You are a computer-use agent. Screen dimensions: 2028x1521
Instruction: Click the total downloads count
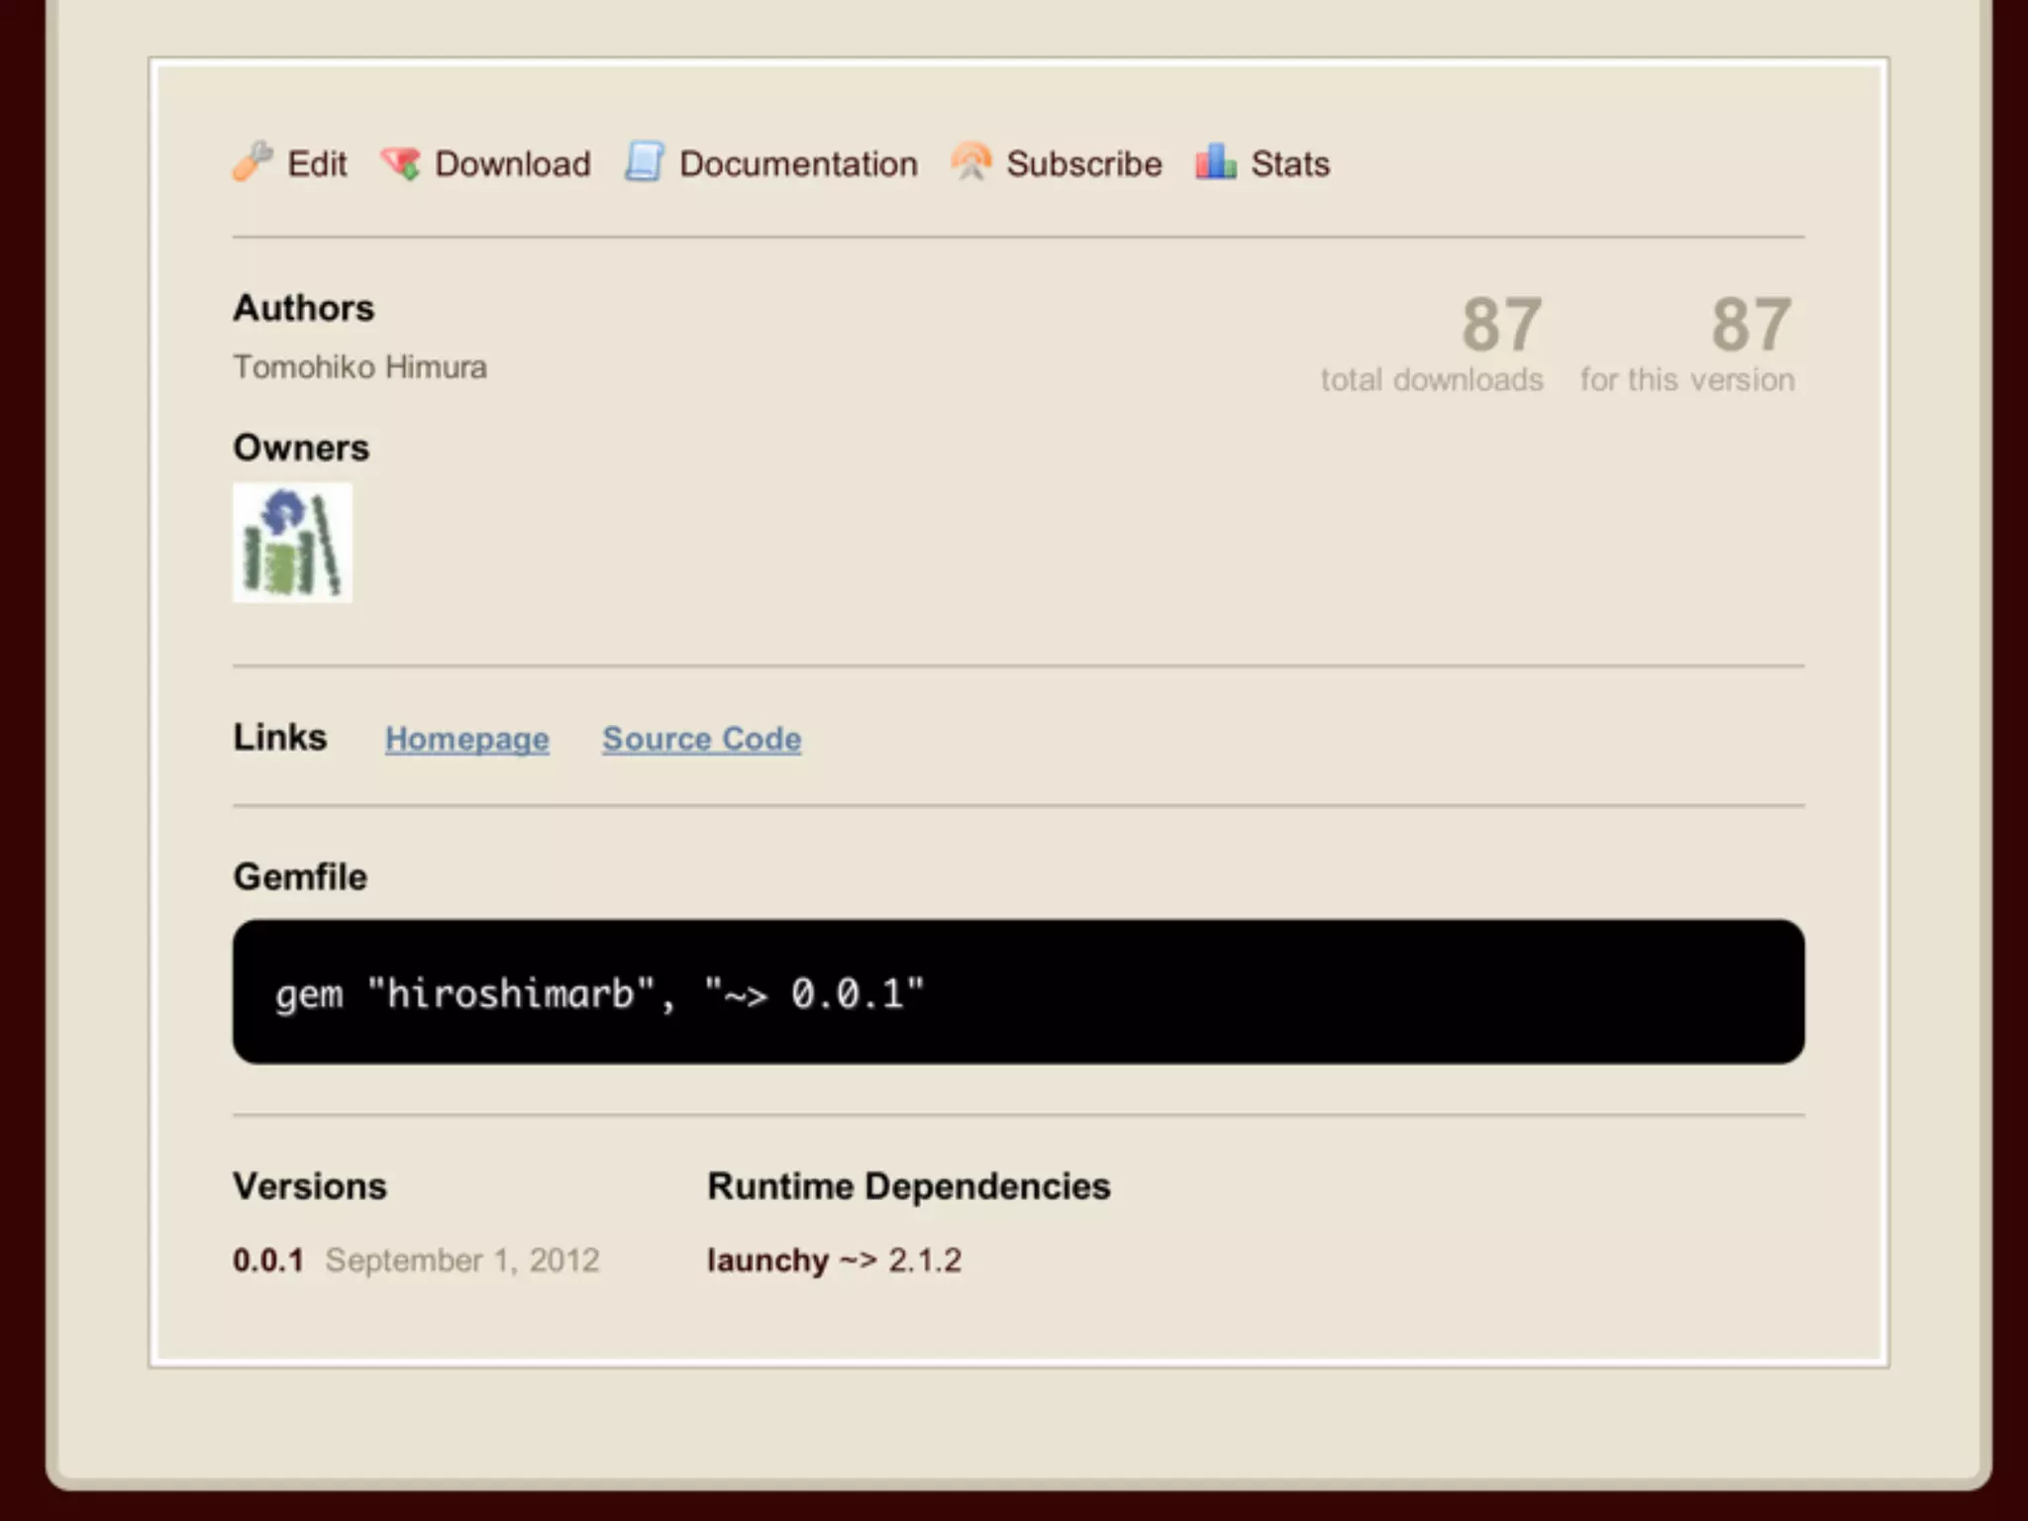(x=1500, y=325)
